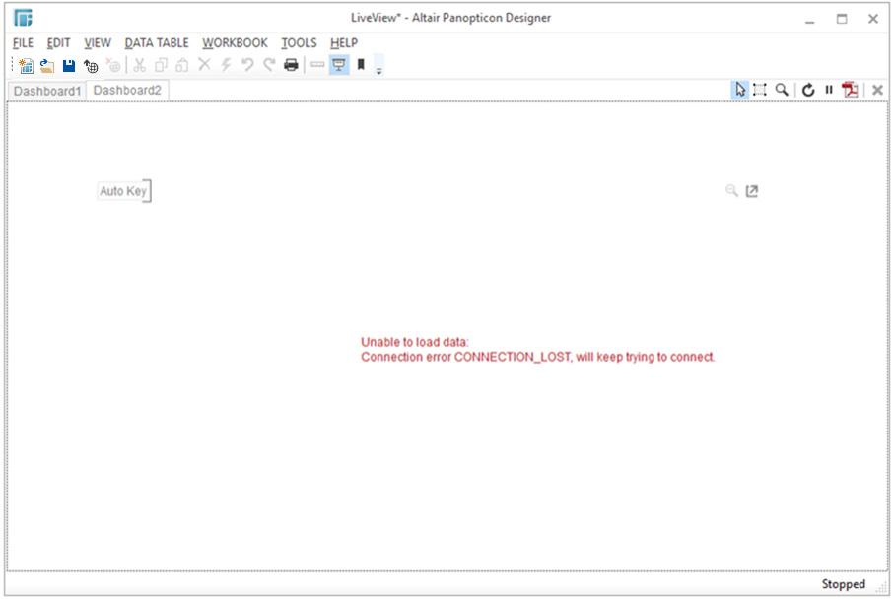This screenshot has width=894, height=600.
Task: Click the Delete X icon in the main toolbar
Action: pyautogui.click(x=204, y=64)
